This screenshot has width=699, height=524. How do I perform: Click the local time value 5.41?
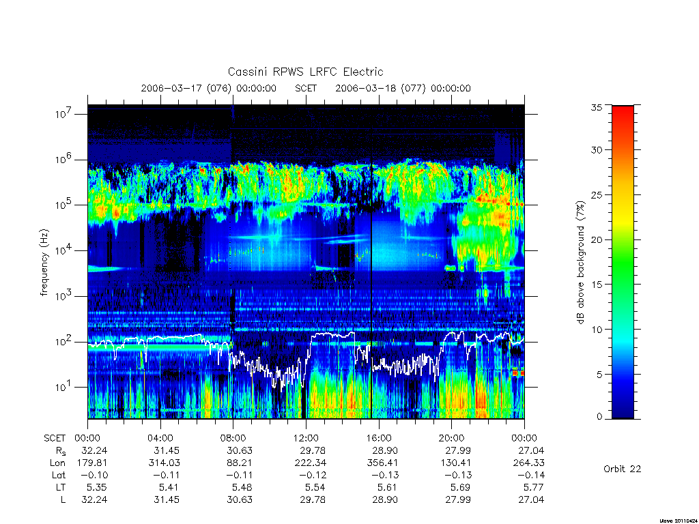[x=169, y=487]
